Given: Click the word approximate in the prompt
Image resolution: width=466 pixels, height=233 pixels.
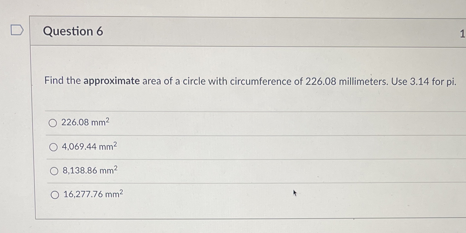Looking at the screenshot, I should (112, 81).
